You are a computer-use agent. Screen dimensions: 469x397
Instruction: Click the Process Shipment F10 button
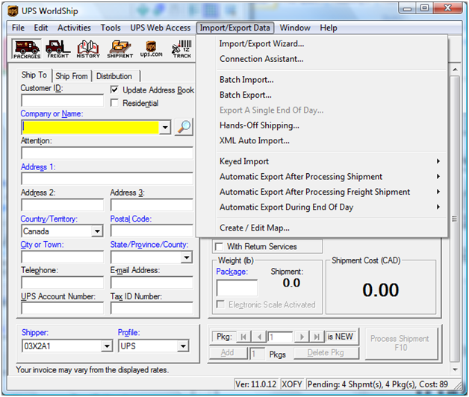coord(400,343)
